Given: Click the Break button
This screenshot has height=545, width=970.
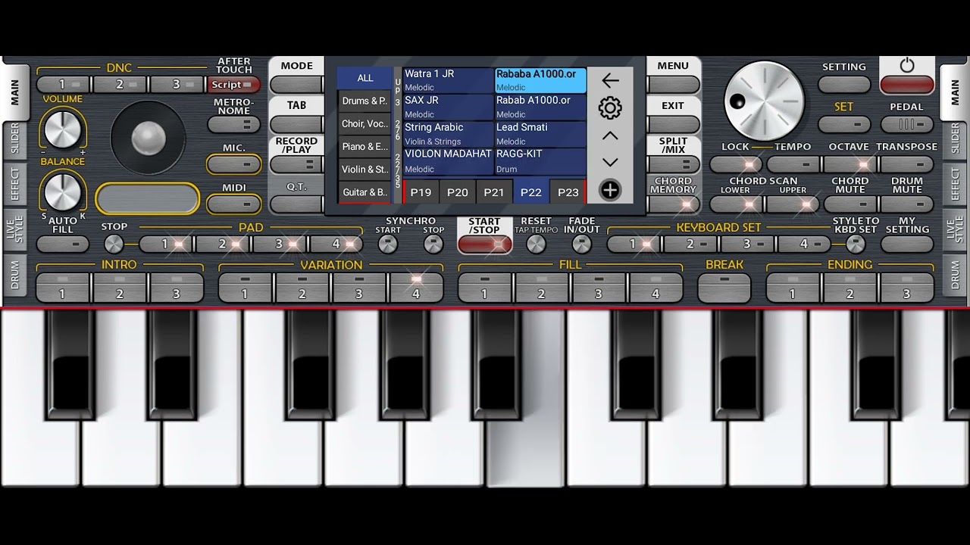Looking at the screenshot, I should point(724,288).
